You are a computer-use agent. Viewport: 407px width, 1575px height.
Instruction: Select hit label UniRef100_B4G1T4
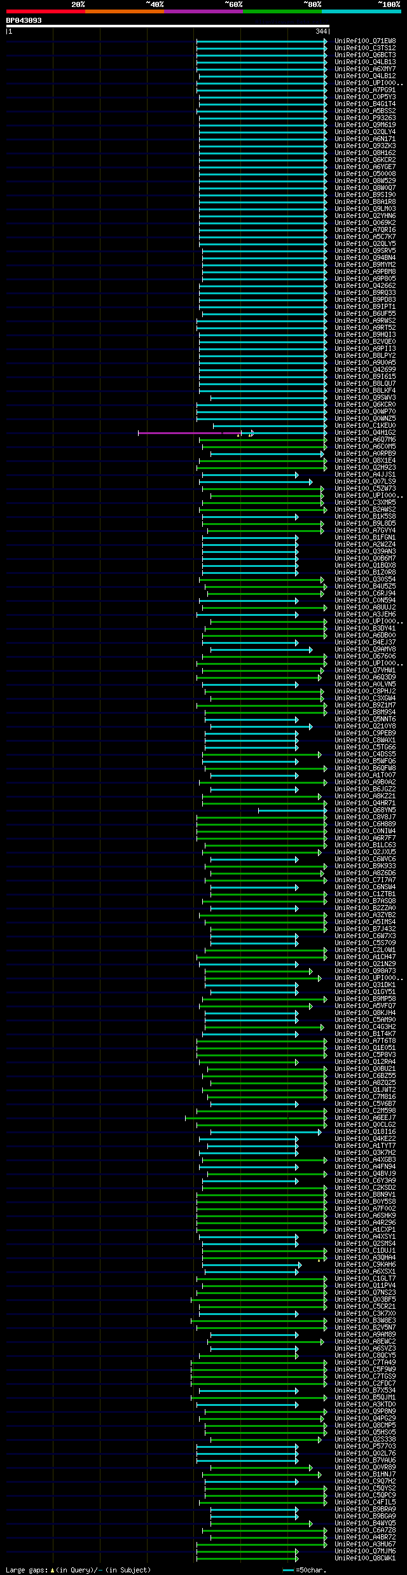coord(365,104)
